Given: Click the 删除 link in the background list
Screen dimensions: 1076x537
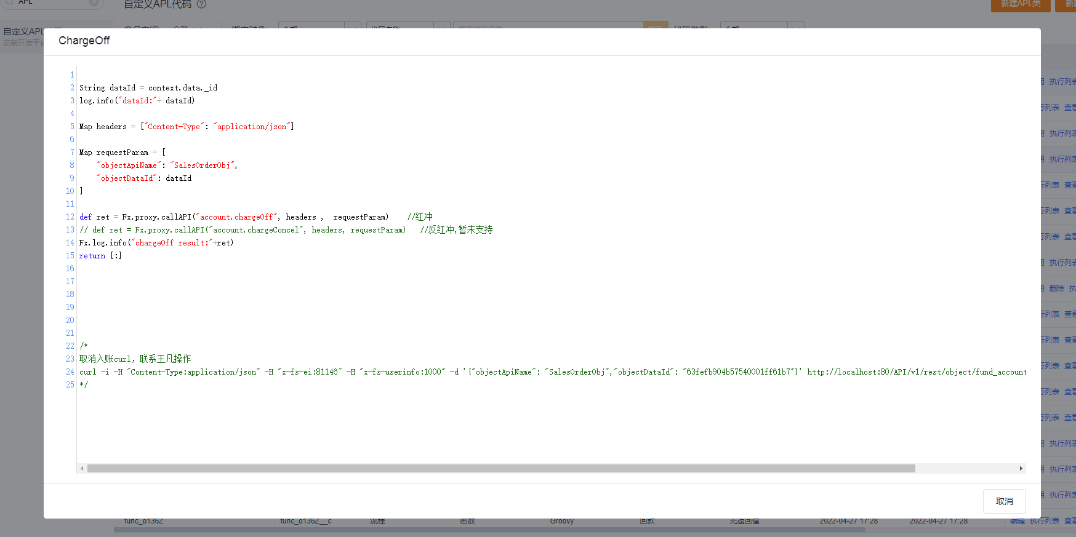Looking at the screenshot, I should click(x=1057, y=288).
